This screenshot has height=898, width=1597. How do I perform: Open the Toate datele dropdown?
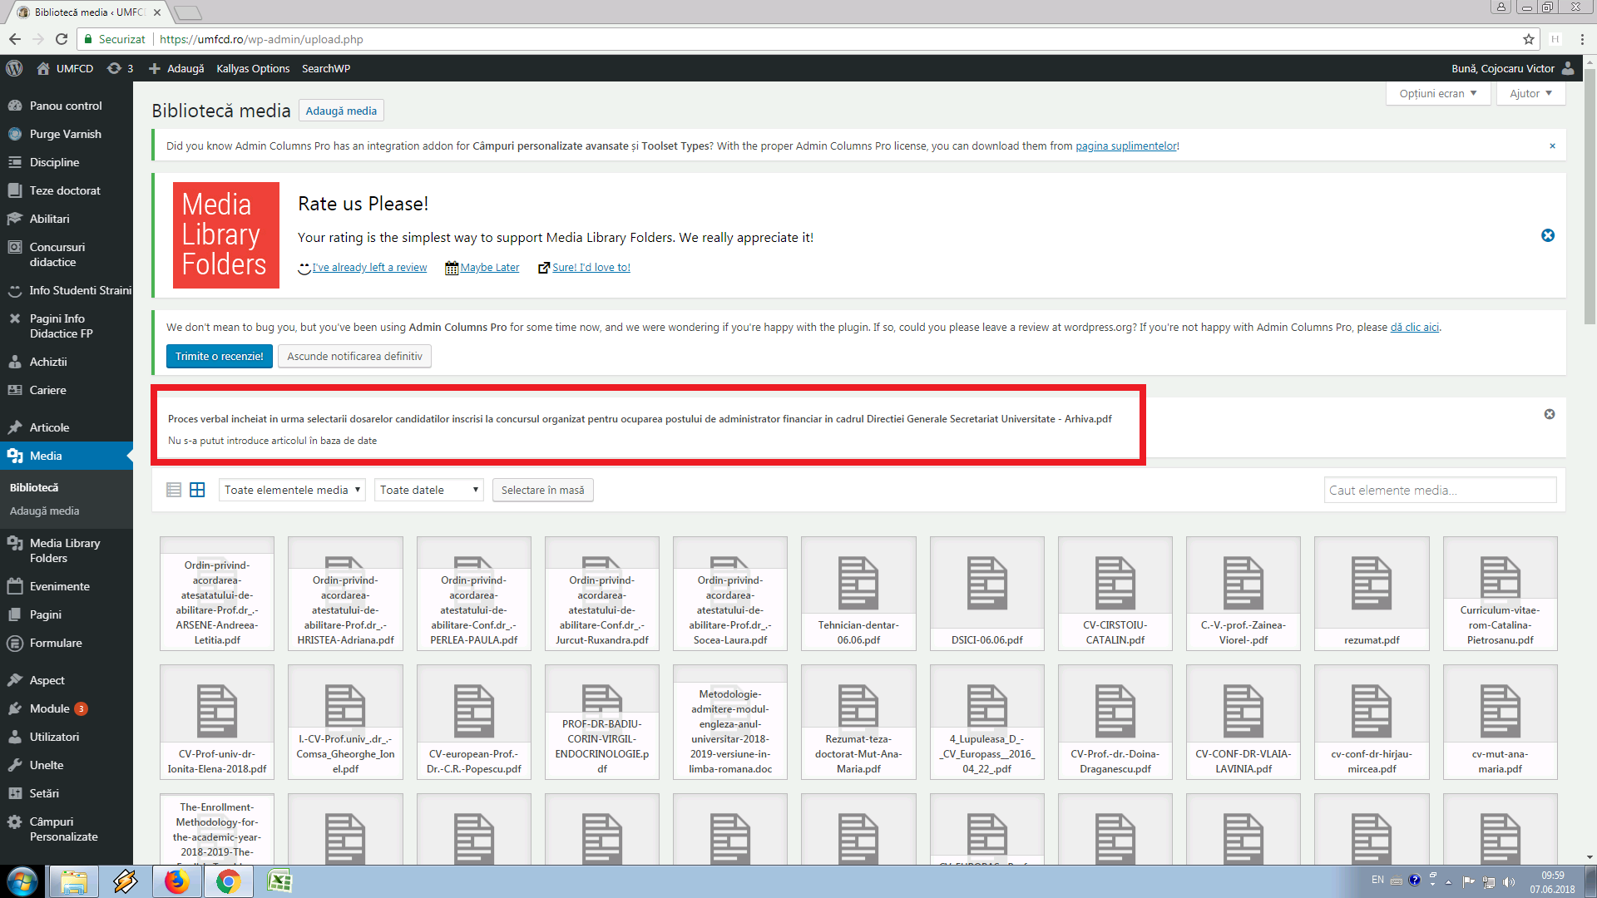pyautogui.click(x=428, y=490)
